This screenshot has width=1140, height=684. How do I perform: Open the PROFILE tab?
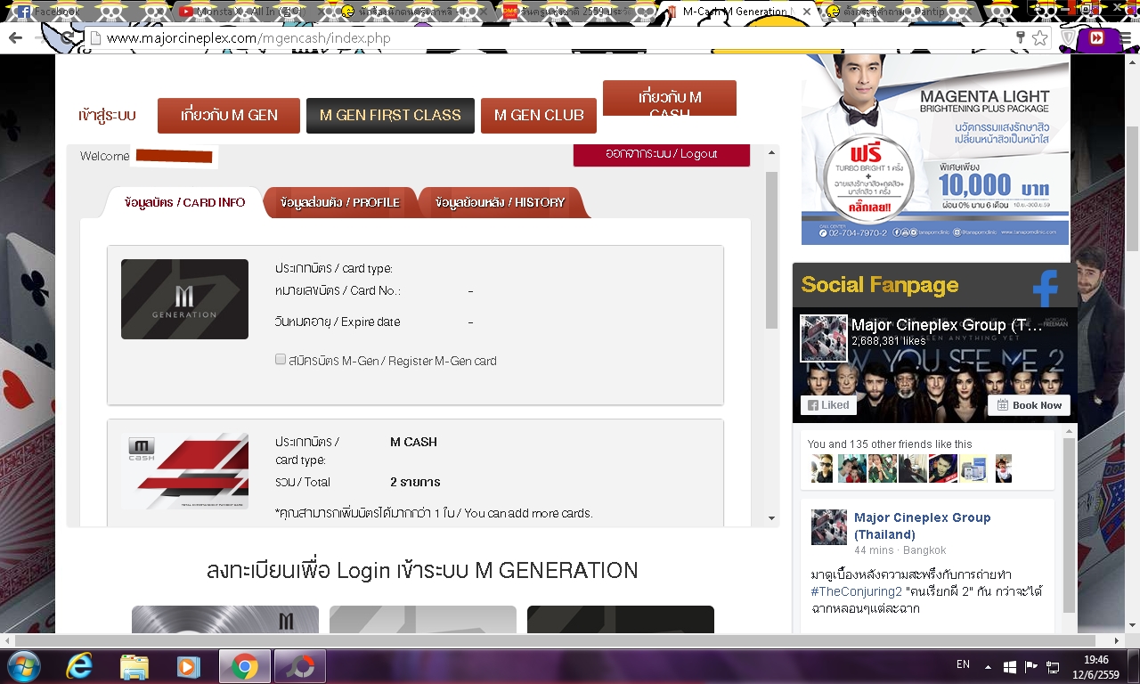[x=339, y=202]
